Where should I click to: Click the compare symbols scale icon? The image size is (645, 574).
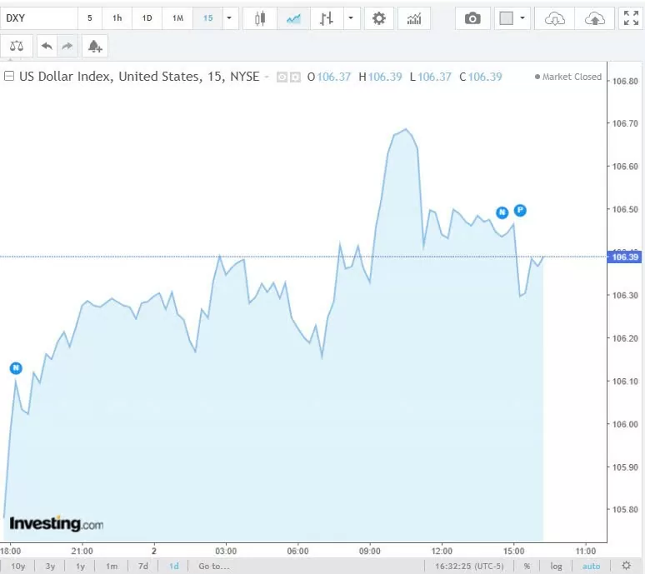[17, 46]
